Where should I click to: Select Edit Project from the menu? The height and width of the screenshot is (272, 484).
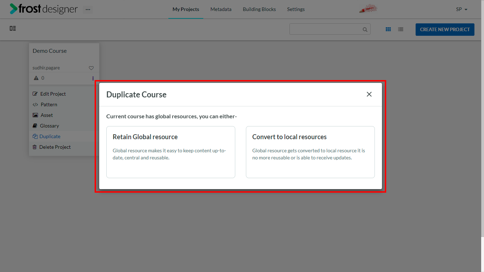pos(64,94)
